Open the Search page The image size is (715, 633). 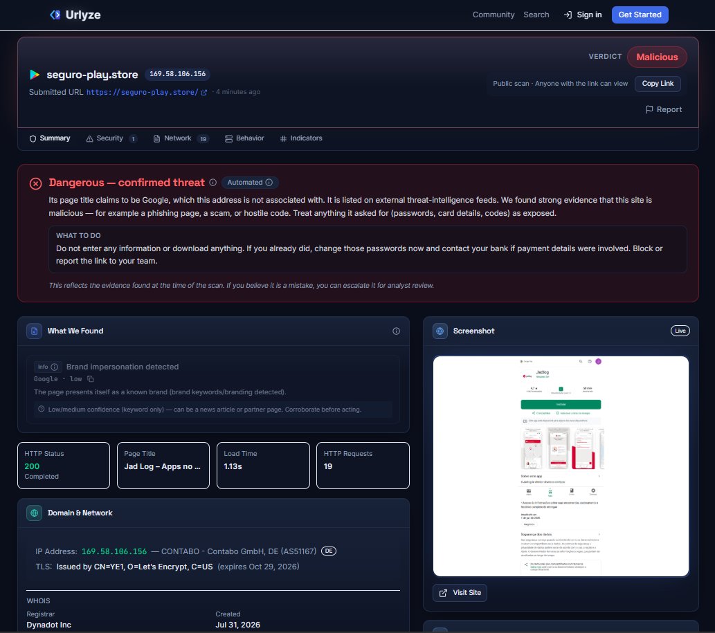coord(536,15)
